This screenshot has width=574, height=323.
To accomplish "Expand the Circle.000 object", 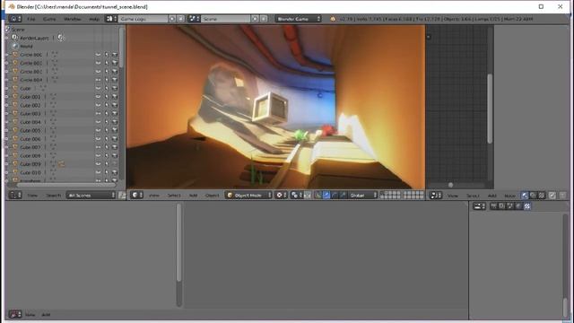I will pos(6,55).
